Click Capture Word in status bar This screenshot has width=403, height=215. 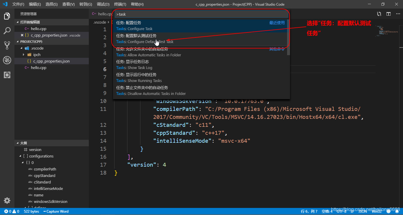(56, 211)
